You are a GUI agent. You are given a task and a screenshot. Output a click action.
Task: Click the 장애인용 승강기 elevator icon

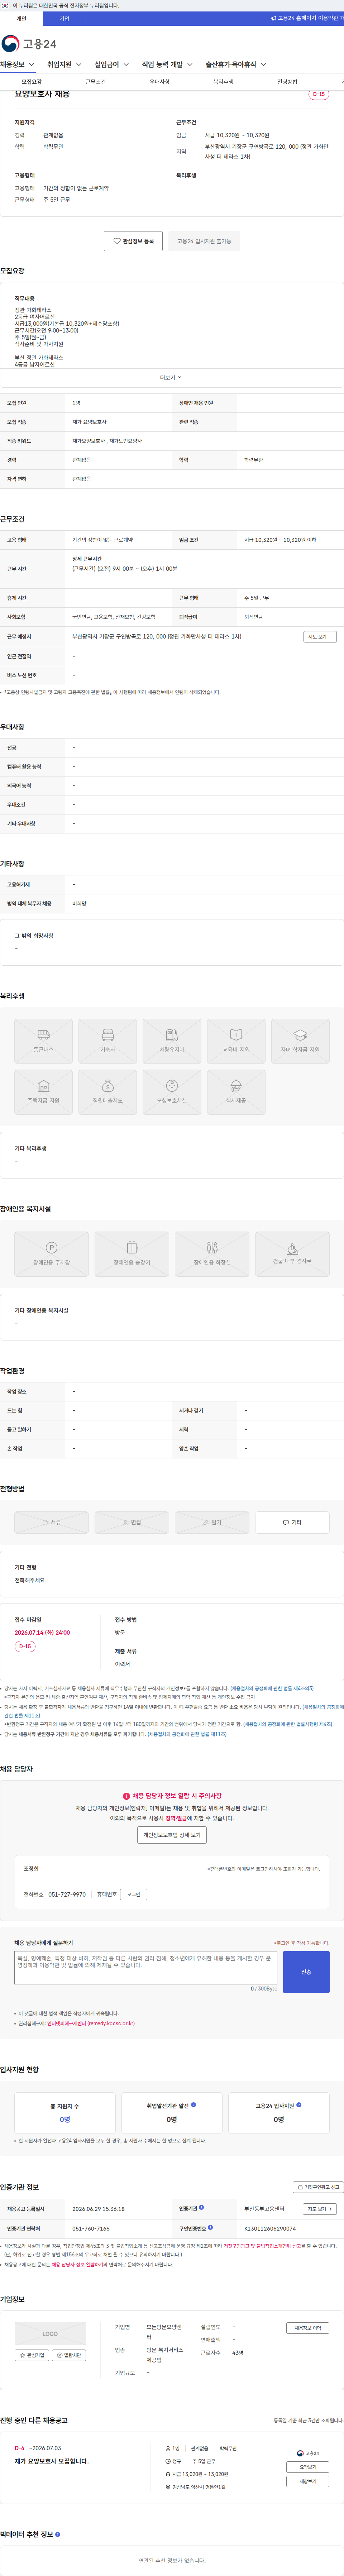point(132,1254)
